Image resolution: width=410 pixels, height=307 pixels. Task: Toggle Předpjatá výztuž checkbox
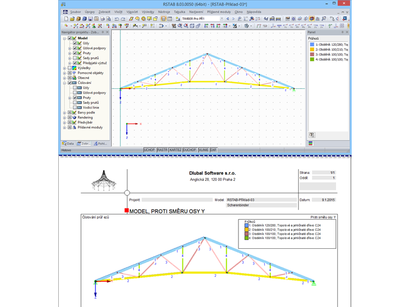tap(75, 63)
